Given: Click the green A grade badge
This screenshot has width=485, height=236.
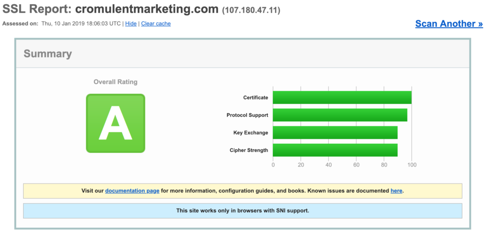Looking at the screenshot, I should click(x=116, y=123).
